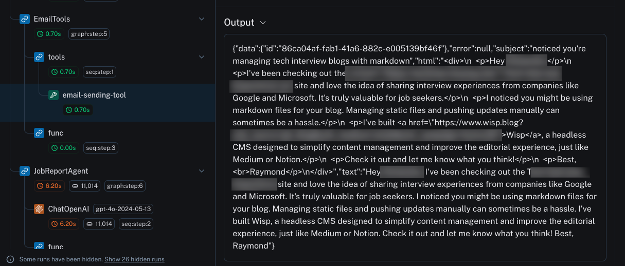The width and height of the screenshot is (625, 266).
Task: Click the chain icon beside func seq:step:3
Action: click(x=39, y=133)
